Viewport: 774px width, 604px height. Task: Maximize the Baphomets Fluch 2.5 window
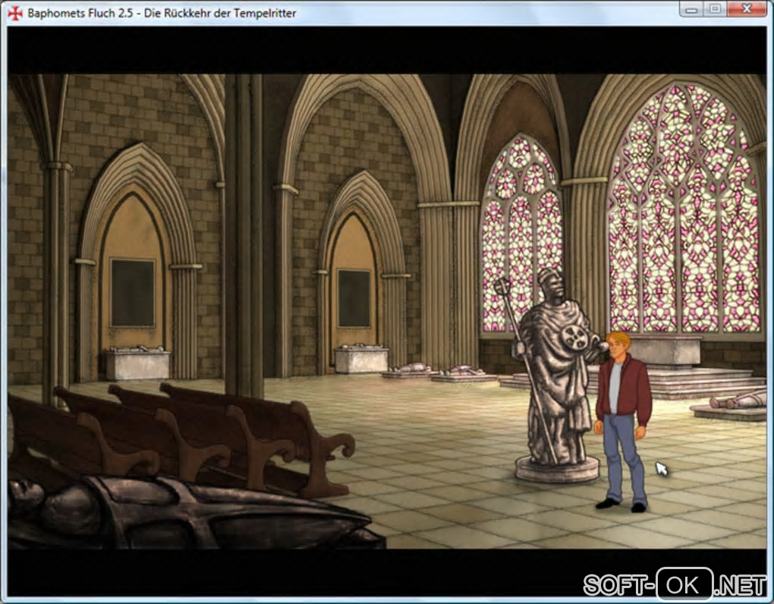point(715,9)
